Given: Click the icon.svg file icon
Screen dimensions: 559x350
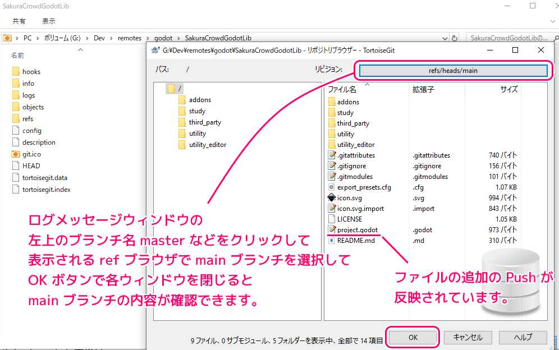Looking at the screenshot, I should [x=331, y=197].
